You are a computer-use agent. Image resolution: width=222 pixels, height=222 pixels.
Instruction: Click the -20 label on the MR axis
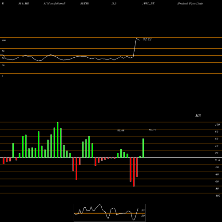[217, 167]
